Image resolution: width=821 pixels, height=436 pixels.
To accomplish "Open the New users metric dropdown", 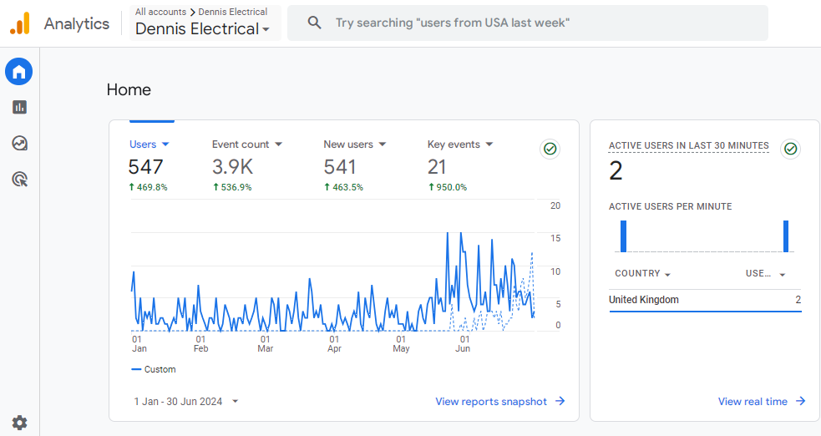I will (354, 144).
